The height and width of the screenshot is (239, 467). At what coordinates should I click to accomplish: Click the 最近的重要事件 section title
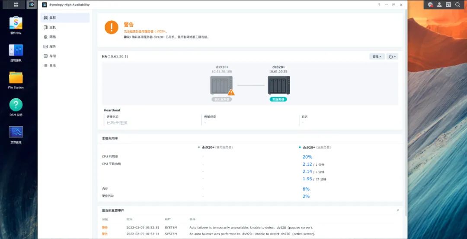click(x=113, y=211)
